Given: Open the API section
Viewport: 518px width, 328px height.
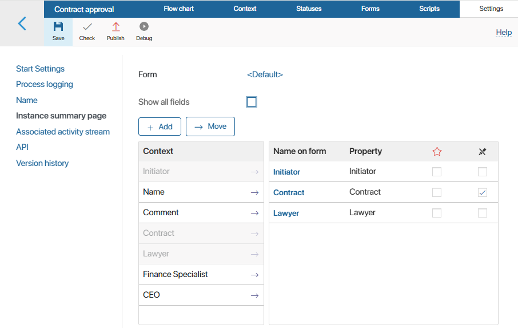Looking at the screenshot, I should coord(22,147).
